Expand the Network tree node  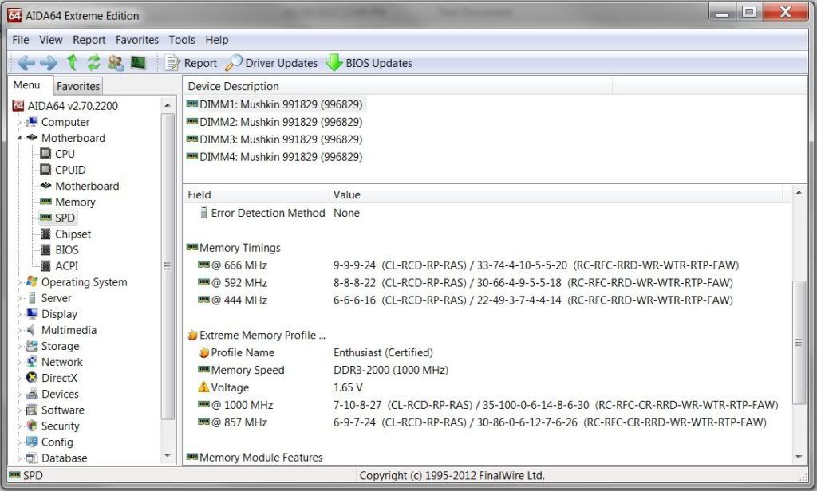19,363
